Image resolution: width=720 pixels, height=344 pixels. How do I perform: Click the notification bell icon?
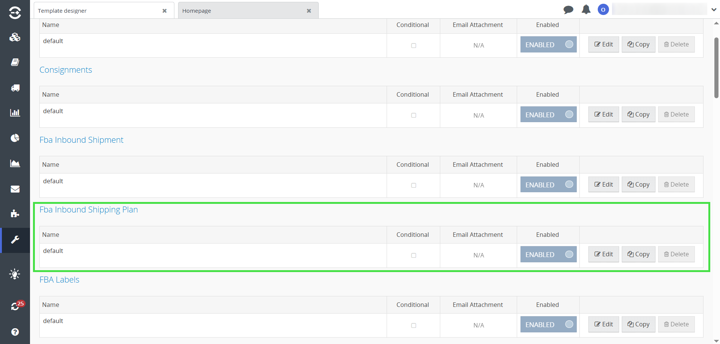click(586, 10)
